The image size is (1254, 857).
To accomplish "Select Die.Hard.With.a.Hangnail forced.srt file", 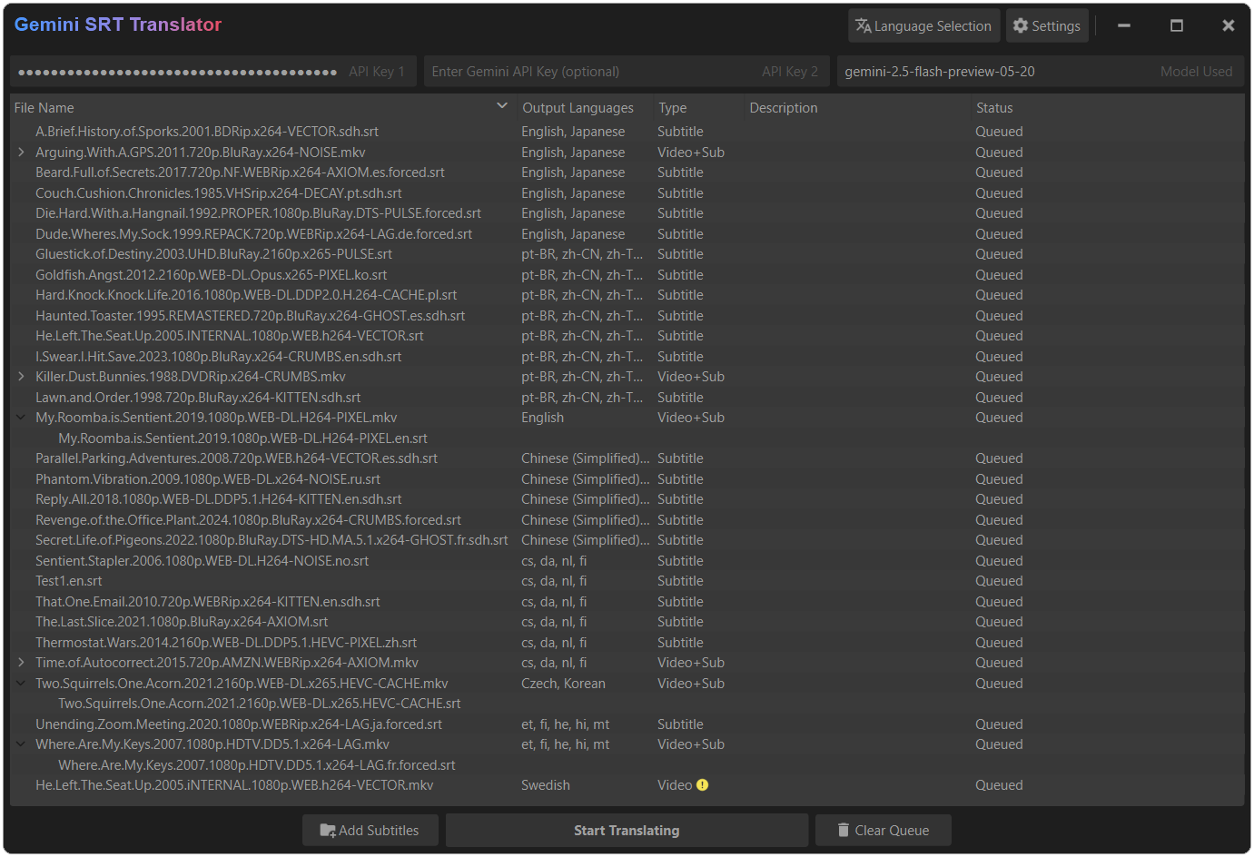I will pyautogui.click(x=258, y=213).
